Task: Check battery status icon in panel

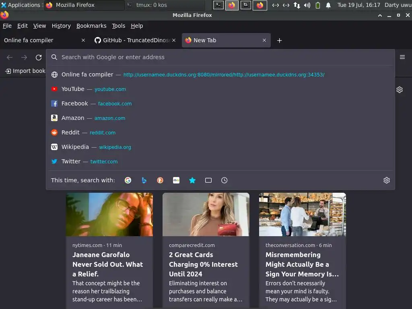Action: coord(318,5)
